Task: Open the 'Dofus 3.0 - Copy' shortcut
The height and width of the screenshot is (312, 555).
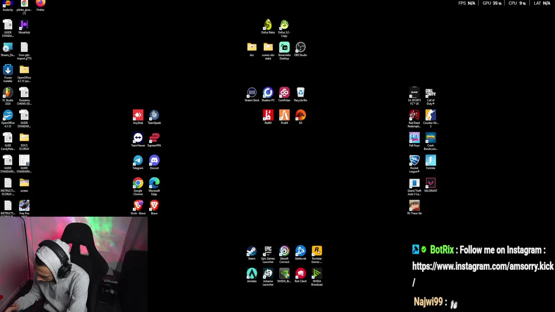Action: coord(284,29)
